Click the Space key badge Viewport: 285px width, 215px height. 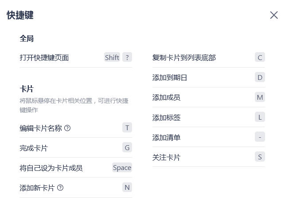tap(122, 167)
